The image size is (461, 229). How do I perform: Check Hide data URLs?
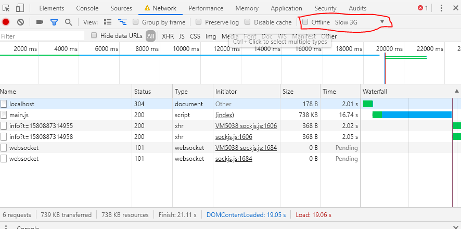pos(94,35)
